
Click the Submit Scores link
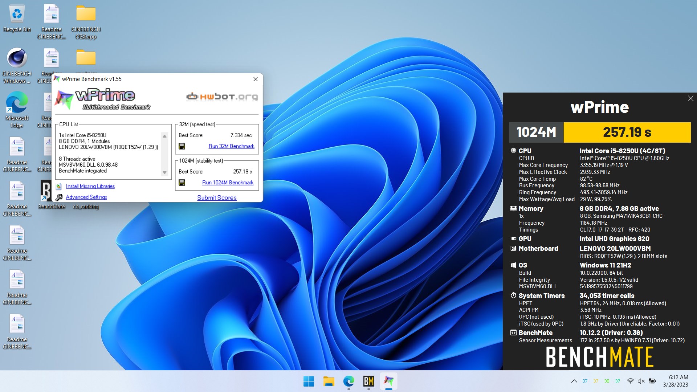pyautogui.click(x=217, y=198)
